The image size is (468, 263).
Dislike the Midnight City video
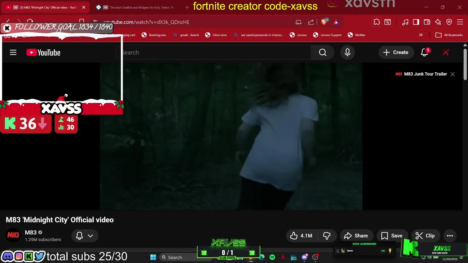tap(327, 236)
